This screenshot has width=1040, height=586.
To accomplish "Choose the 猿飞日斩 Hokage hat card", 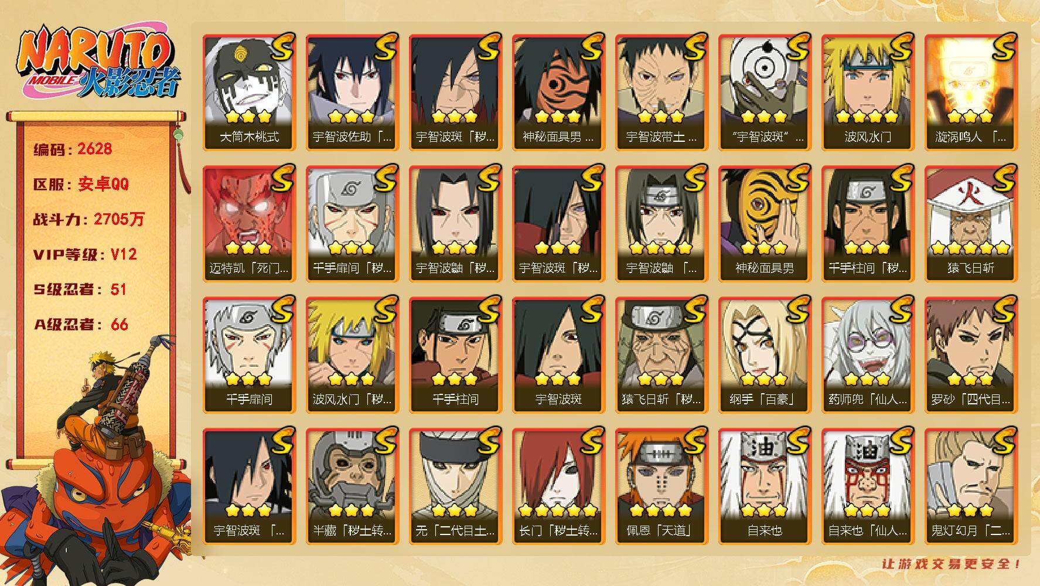I will click(971, 224).
